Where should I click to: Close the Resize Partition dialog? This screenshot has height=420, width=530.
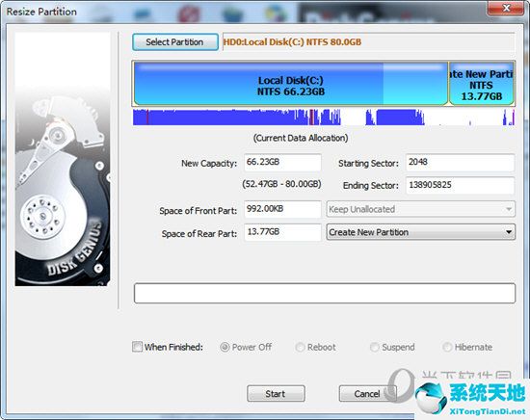click(506, 8)
